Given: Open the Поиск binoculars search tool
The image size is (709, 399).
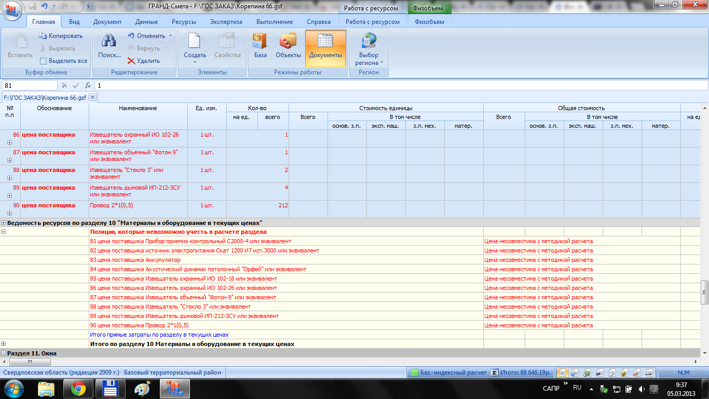Looking at the screenshot, I should tap(109, 46).
